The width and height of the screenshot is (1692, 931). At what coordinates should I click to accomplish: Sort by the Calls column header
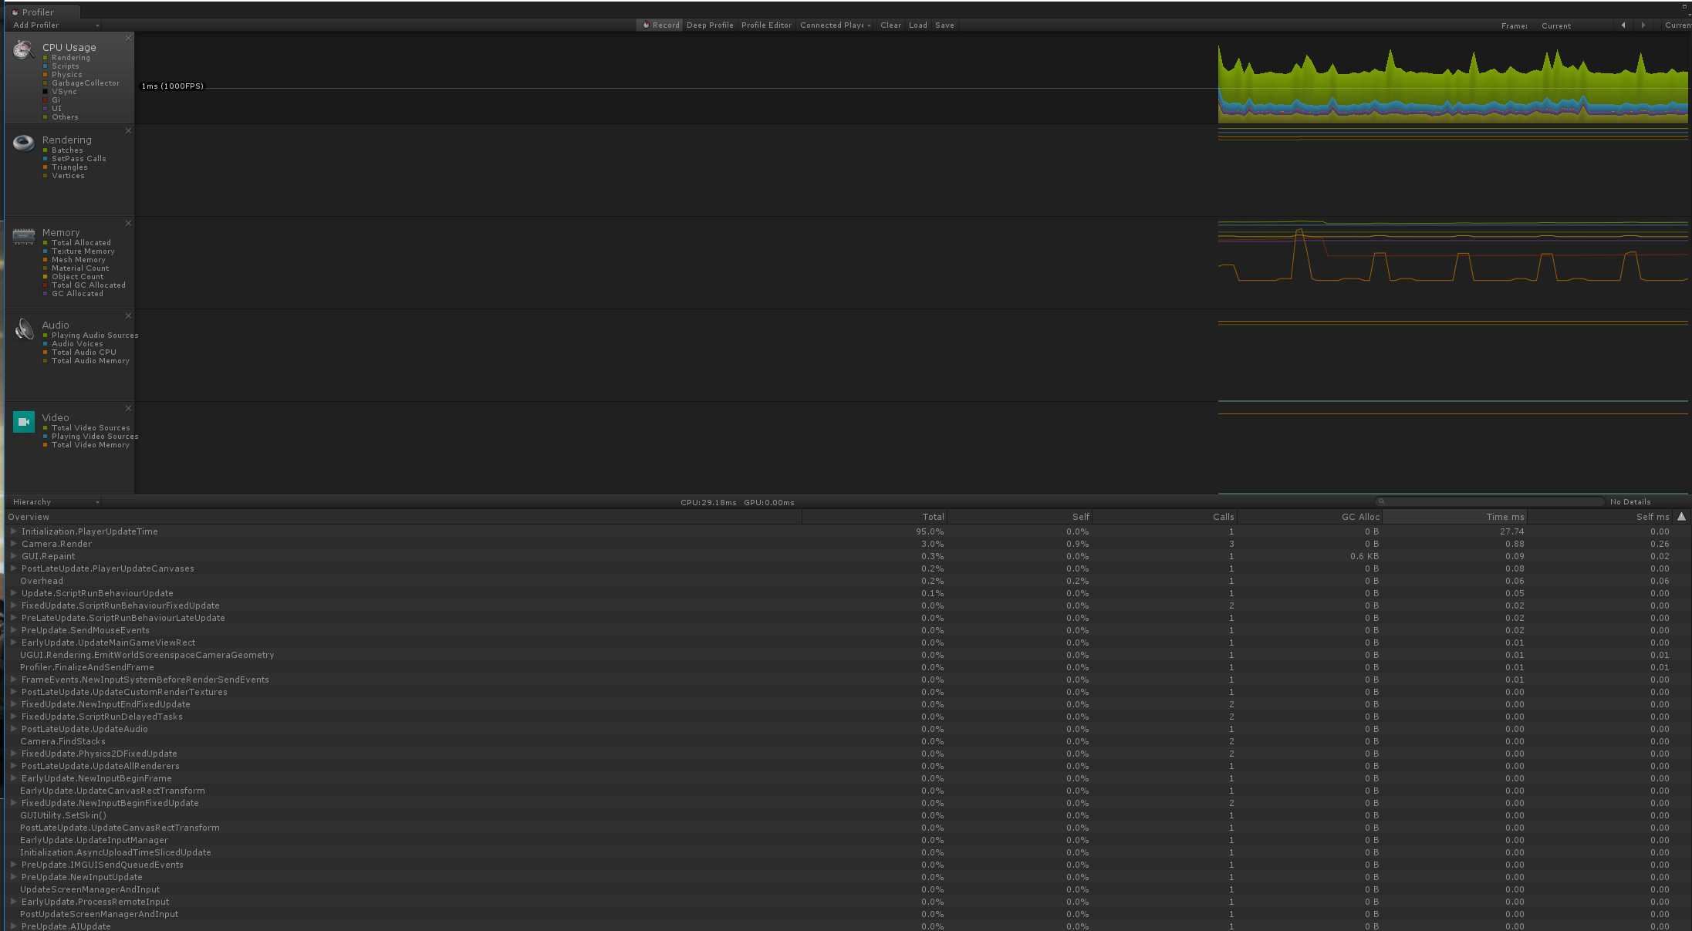pos(1164,517)
